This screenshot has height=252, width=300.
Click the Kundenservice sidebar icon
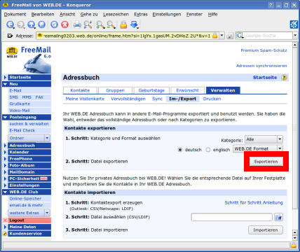(x=5, y=234)
